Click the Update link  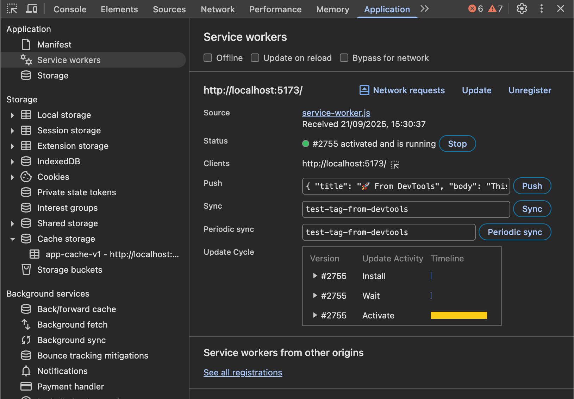(476, 90)
